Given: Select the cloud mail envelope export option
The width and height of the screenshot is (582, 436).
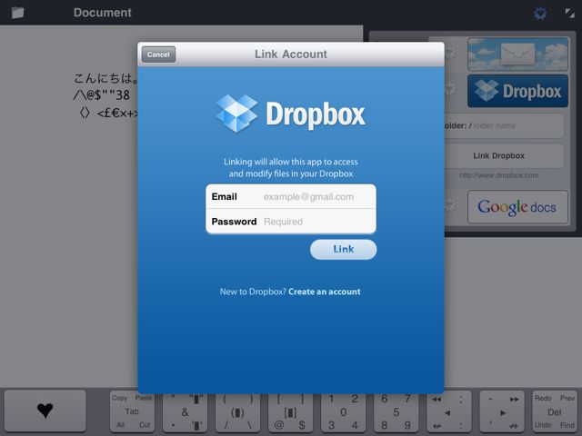Looking at the screenshot, I should (x=517, y=54).
